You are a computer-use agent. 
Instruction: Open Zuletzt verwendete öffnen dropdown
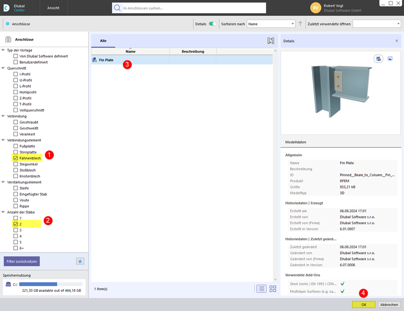377,24
